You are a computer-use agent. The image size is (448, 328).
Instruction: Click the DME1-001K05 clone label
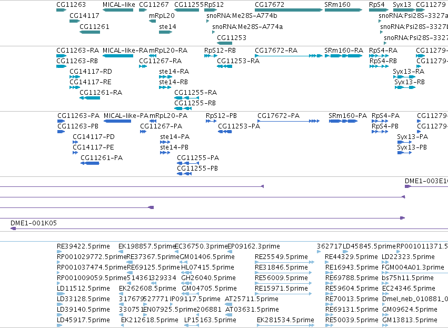(34, 223)
